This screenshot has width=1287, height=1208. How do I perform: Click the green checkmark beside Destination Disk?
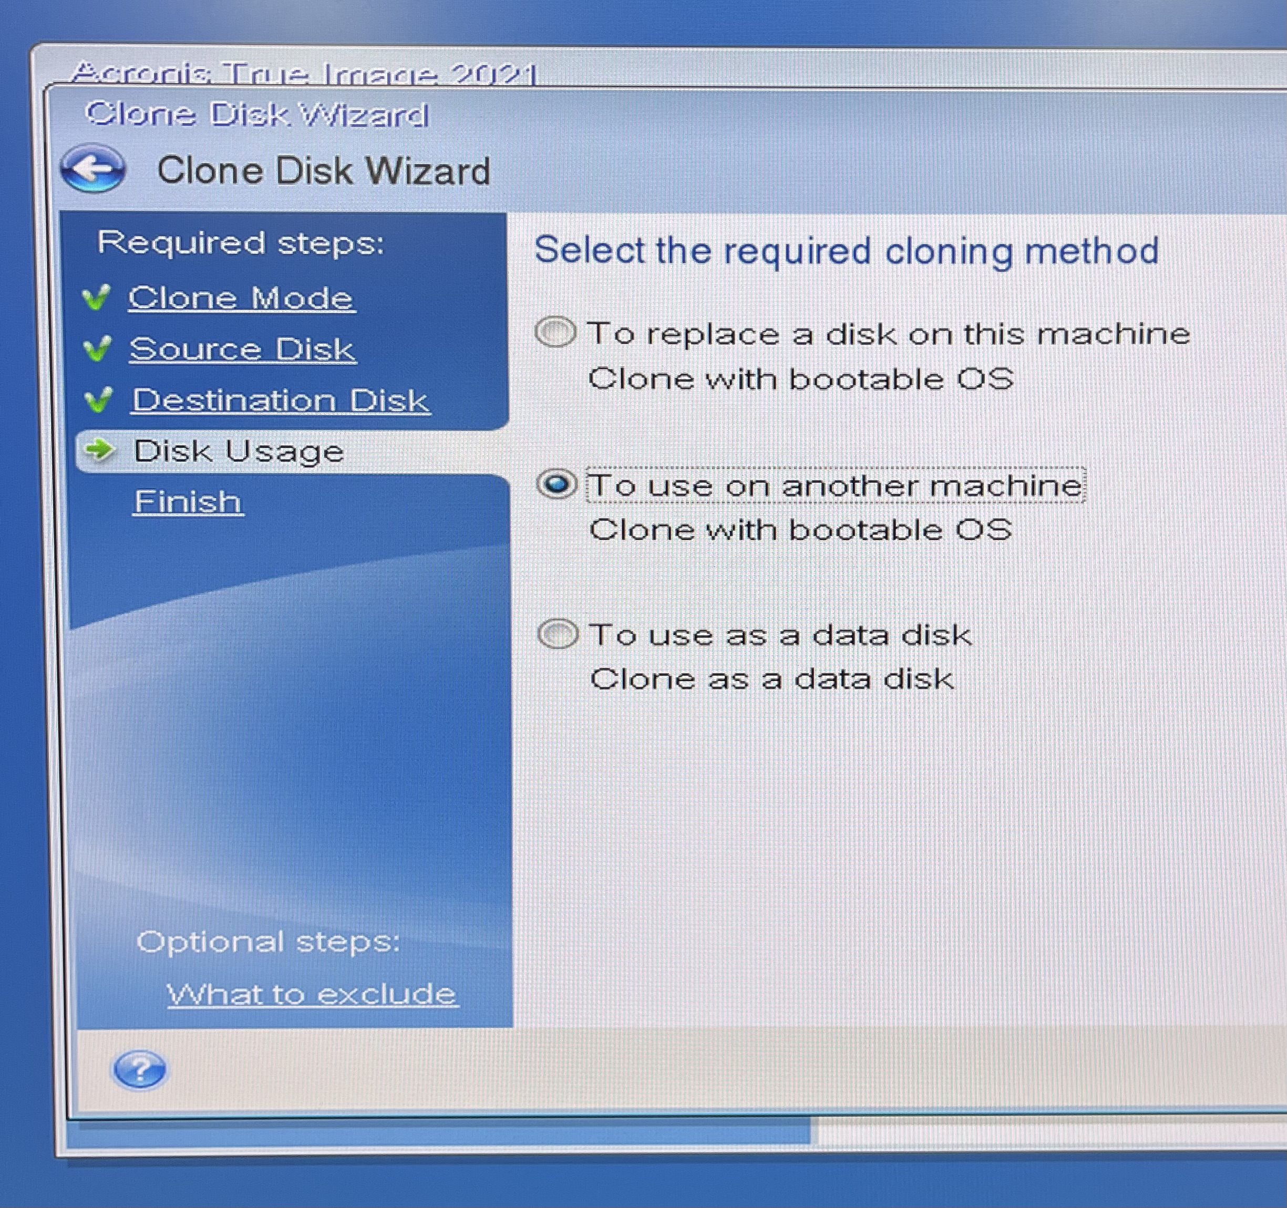click(x=99, y=399)
